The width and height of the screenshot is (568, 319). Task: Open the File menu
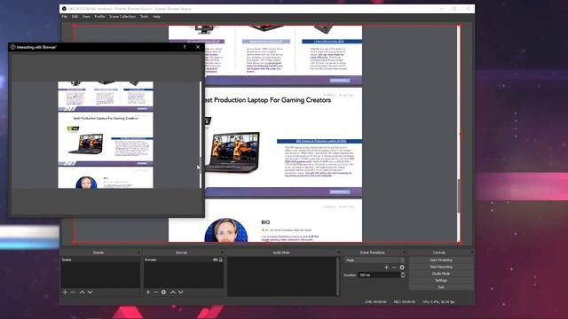point(65,17)
